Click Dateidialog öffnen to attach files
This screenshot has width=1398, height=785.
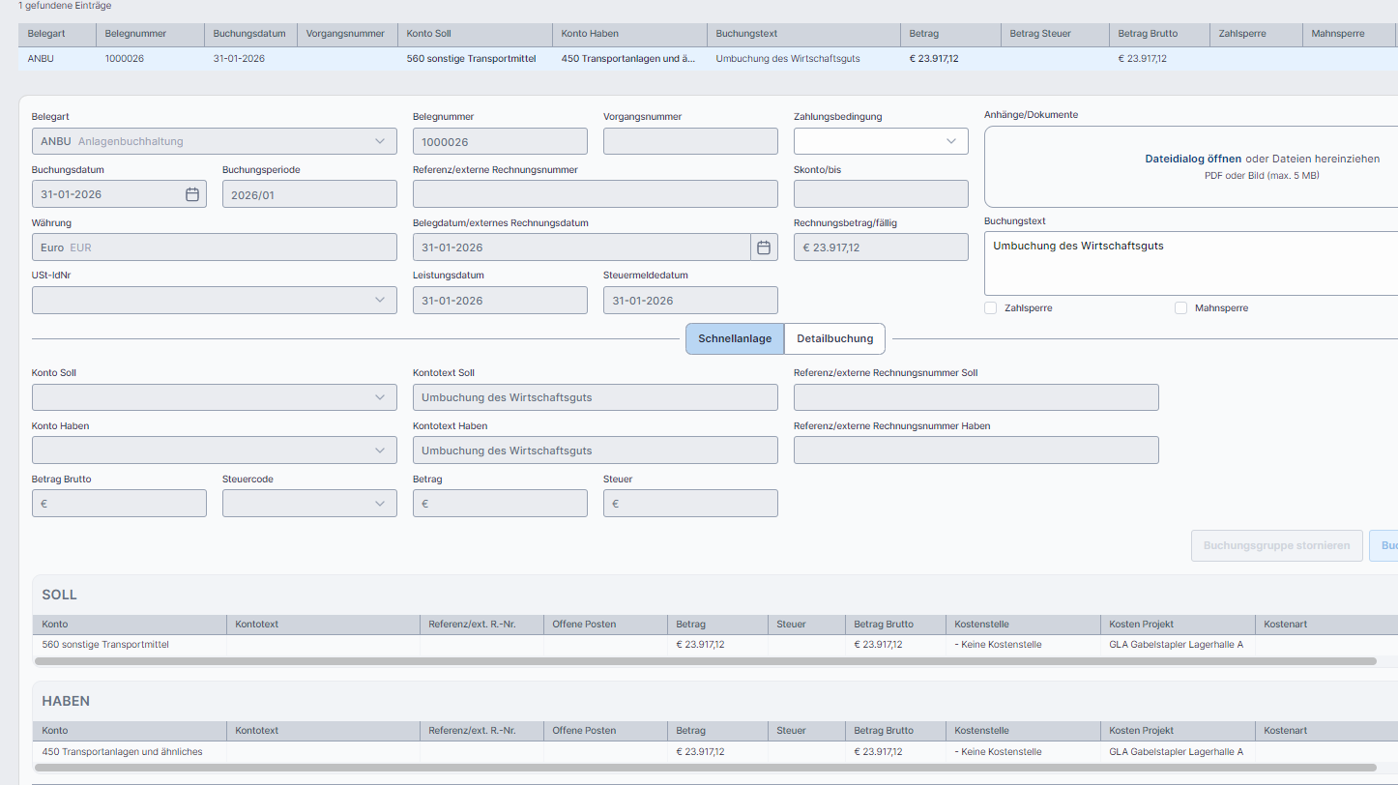pos(1192,159)
